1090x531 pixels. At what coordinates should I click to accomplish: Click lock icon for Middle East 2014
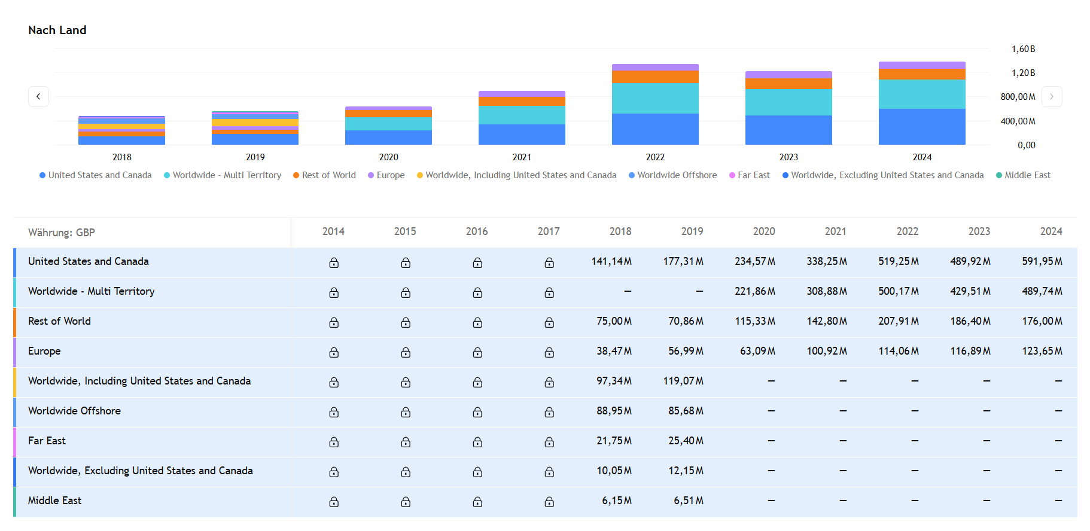(x=334, y=502)
